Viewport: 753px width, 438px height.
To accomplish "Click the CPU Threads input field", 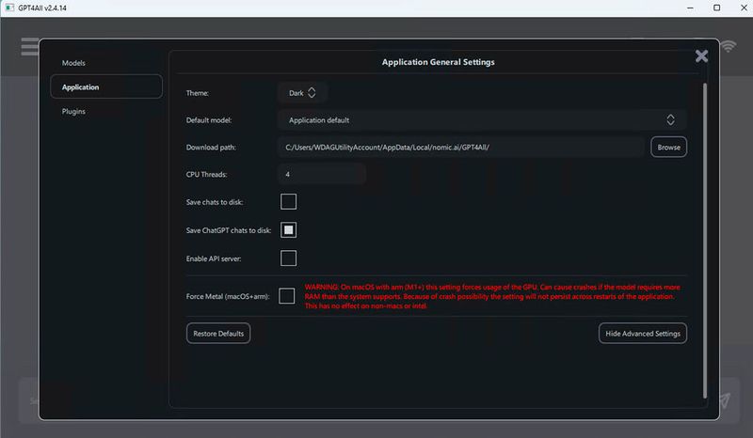I will (x=322, y=174).
